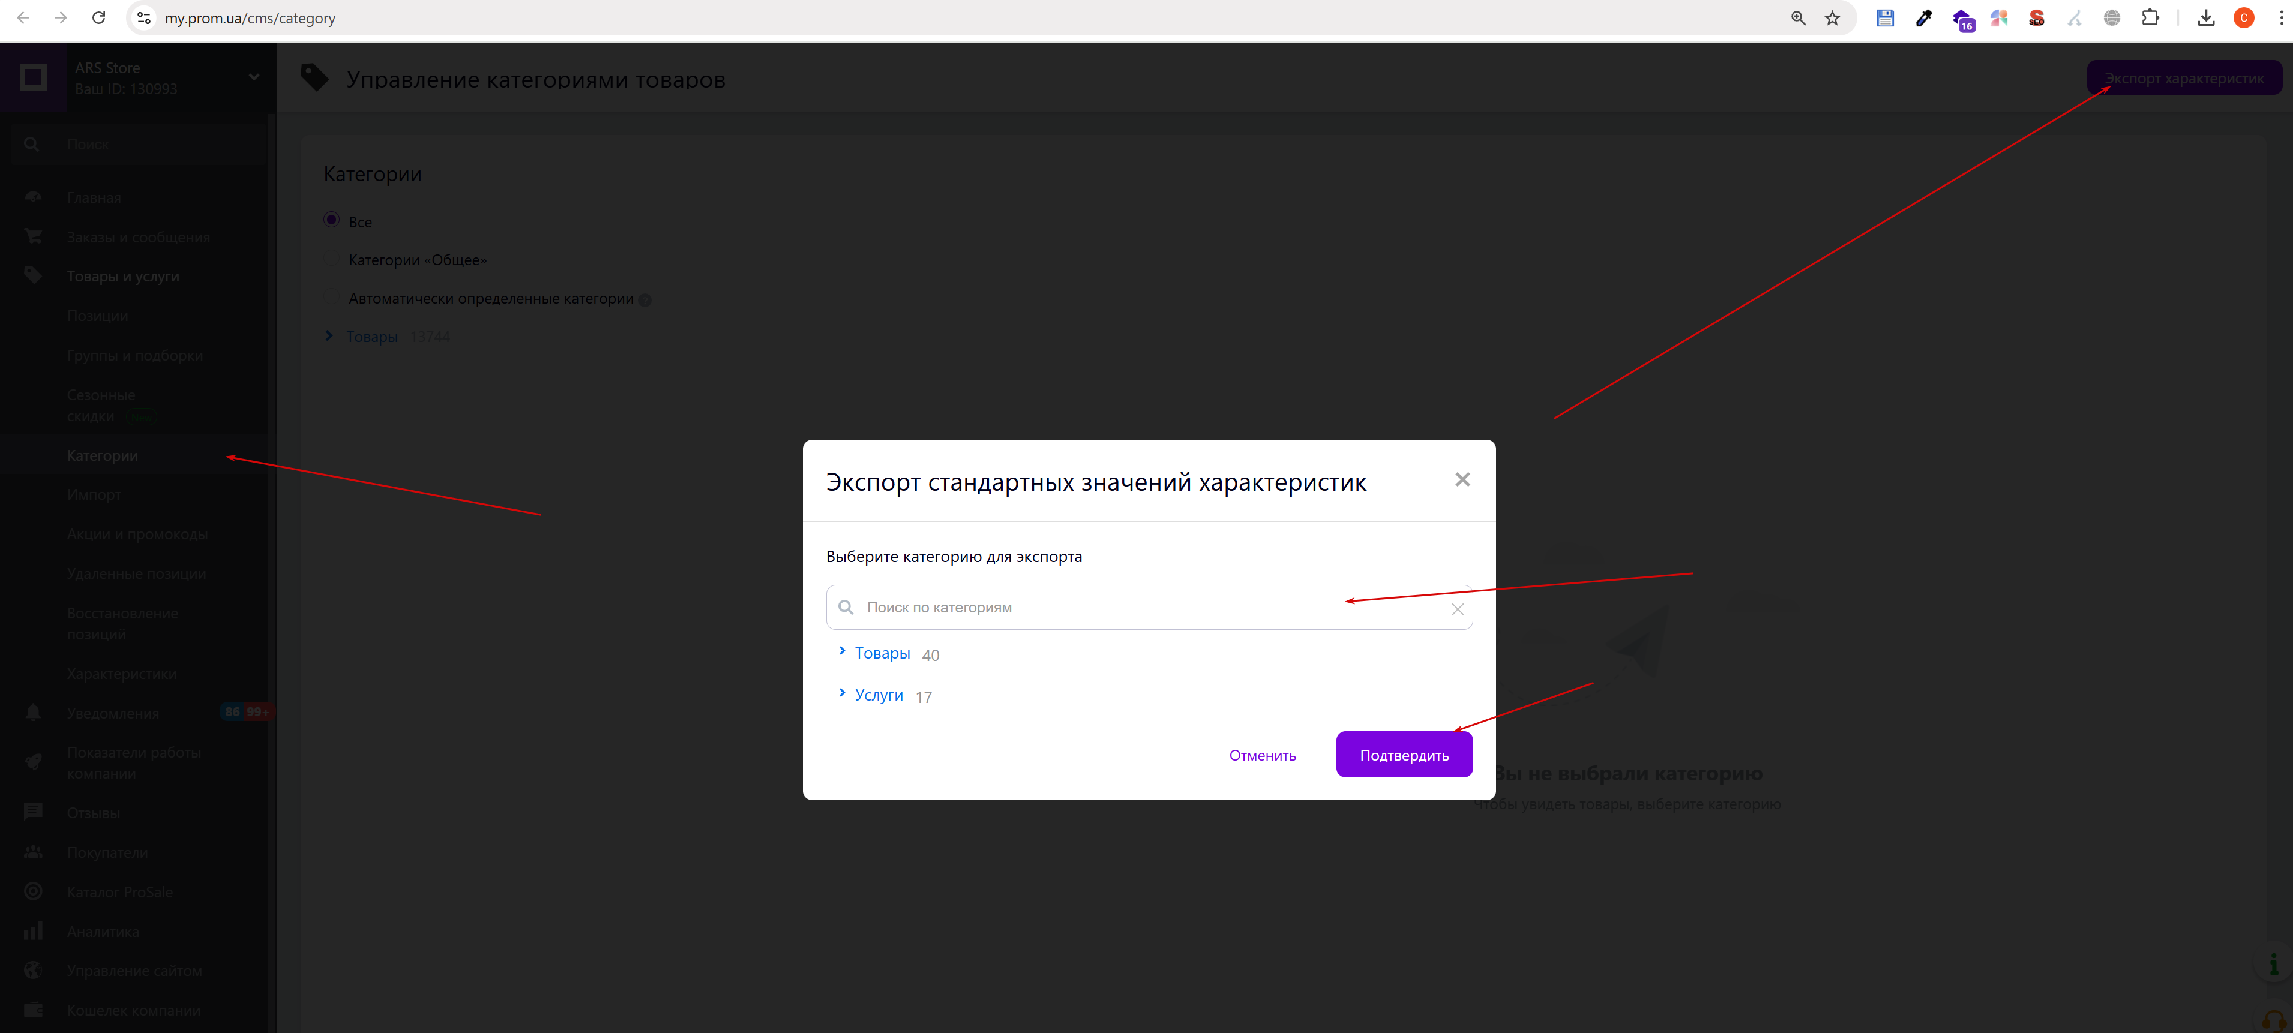Open Аналитика sidebar item
Screen dimensions: 2293x1033
(103, 932)
